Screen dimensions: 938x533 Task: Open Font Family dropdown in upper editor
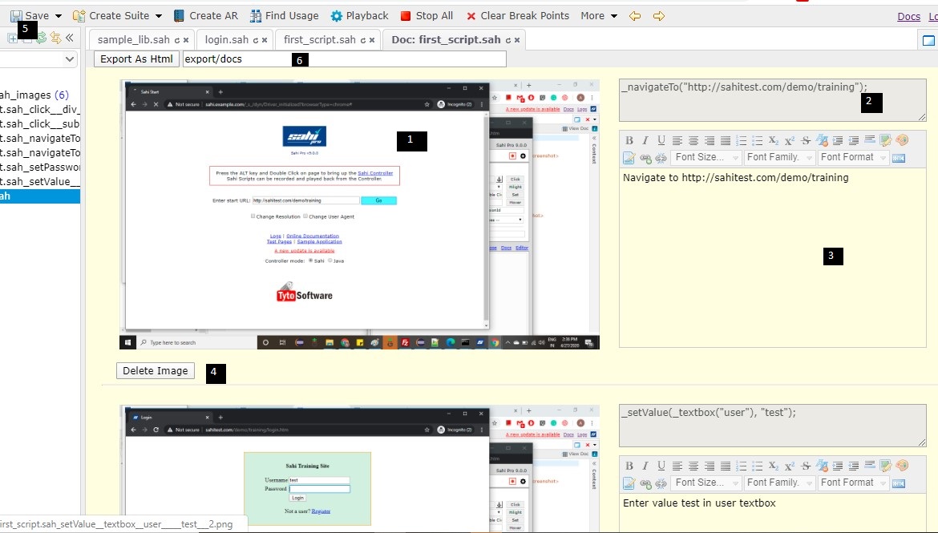pyautogui.click(x=779, y=158)
